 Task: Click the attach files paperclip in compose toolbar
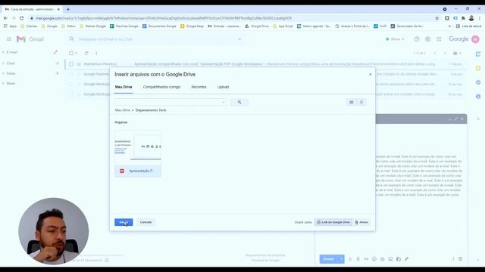click(x=358, y=259)
